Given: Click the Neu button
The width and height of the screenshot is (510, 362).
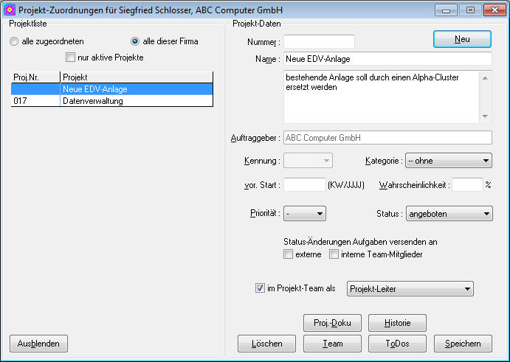Looking at the screenshot, I should [462, 39].
